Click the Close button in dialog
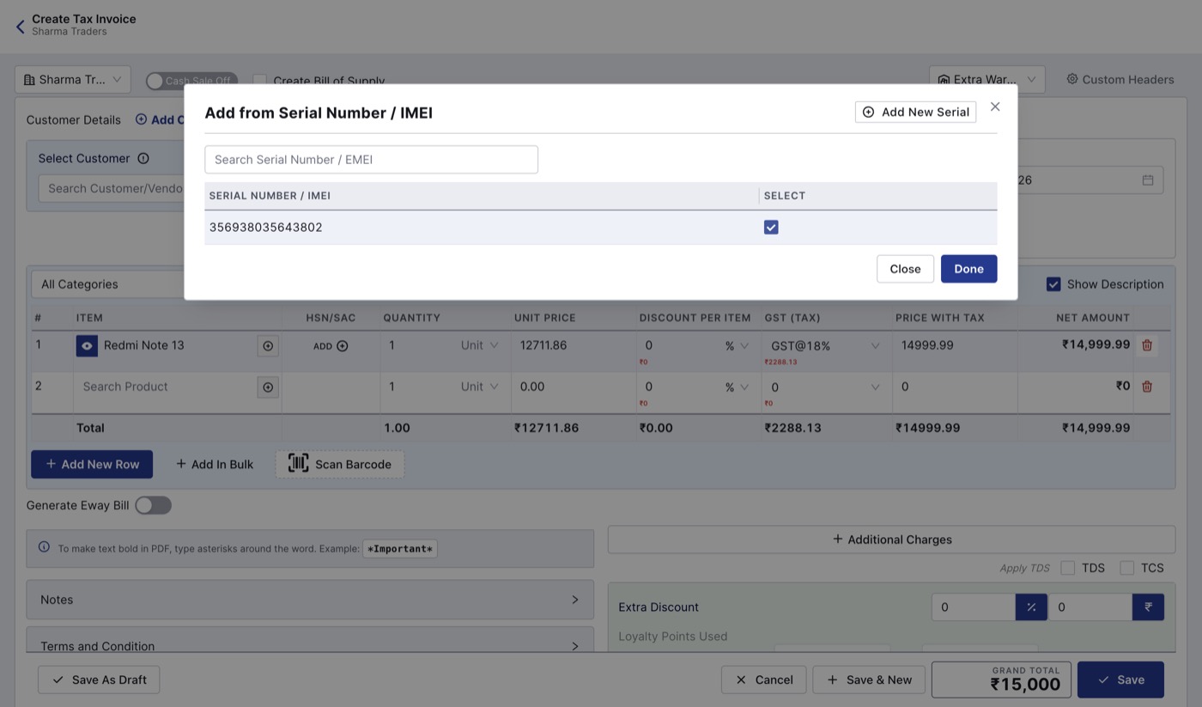1202x707 pixels. coord(905,269)
